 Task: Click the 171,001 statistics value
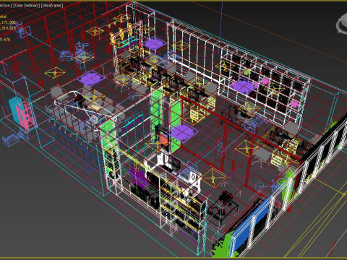(x=8, y=22)
